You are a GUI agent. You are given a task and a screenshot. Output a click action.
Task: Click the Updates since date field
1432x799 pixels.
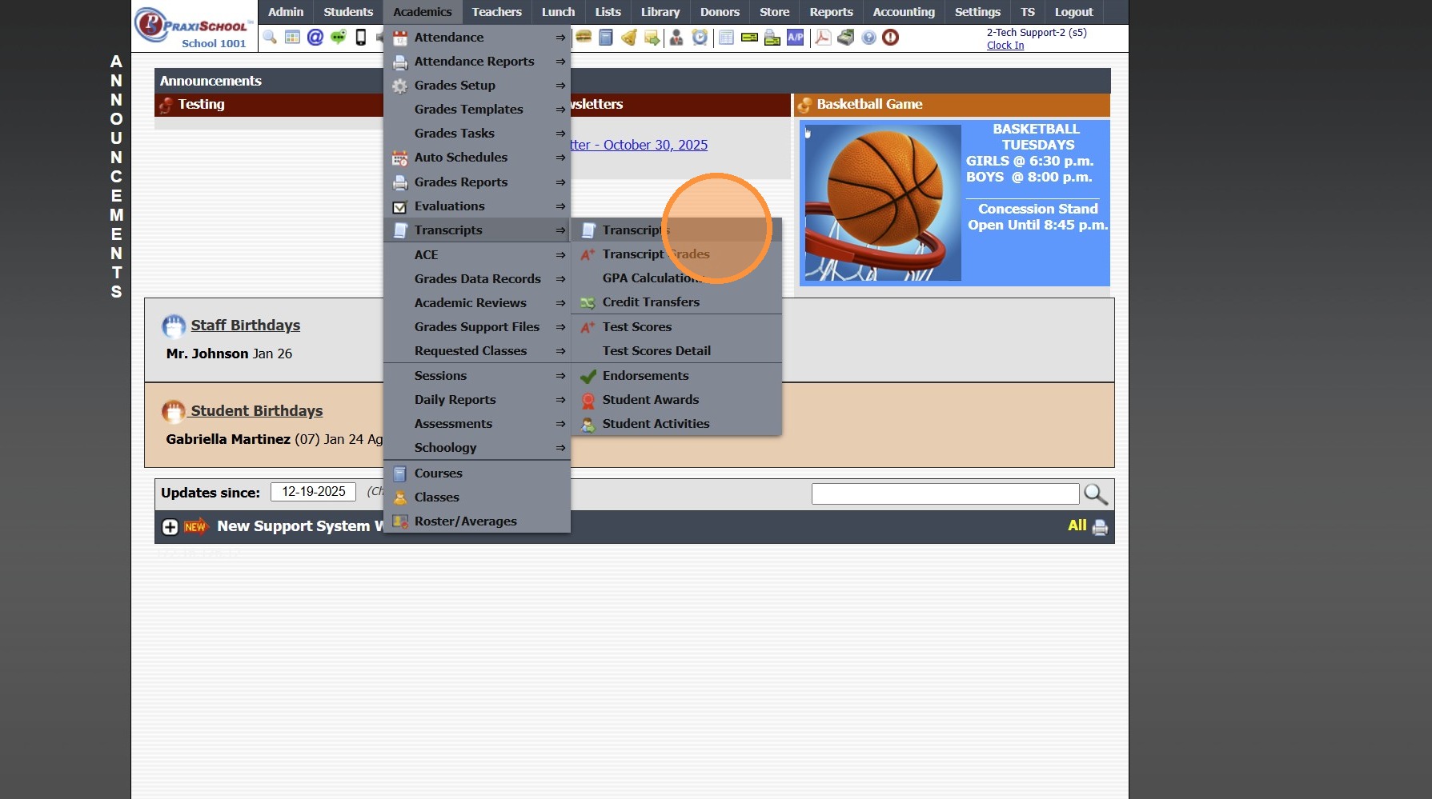[x=313, y=492]
